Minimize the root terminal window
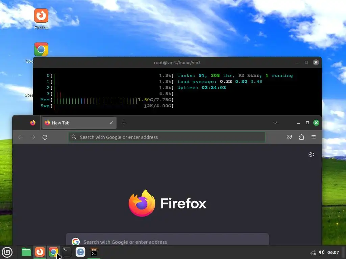 (297, 62)
